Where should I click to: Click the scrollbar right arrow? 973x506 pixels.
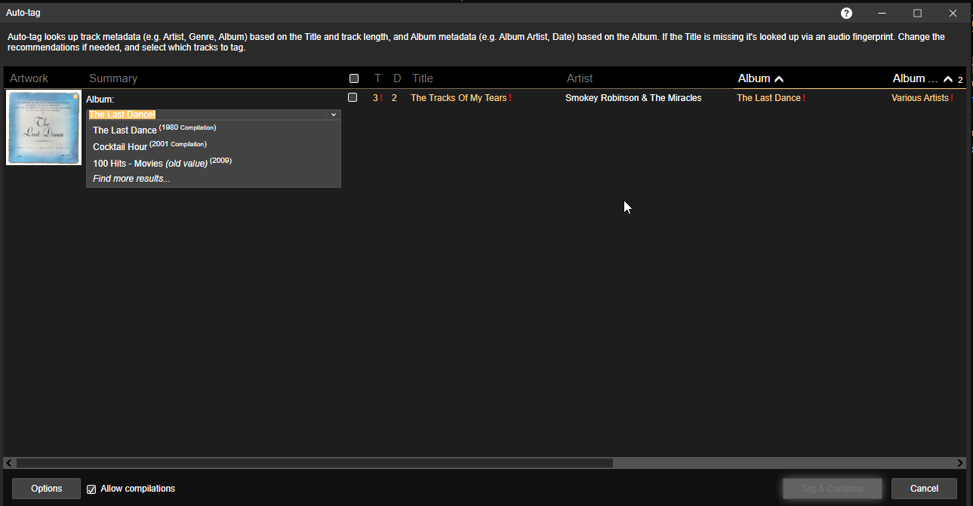pos(960,463)
